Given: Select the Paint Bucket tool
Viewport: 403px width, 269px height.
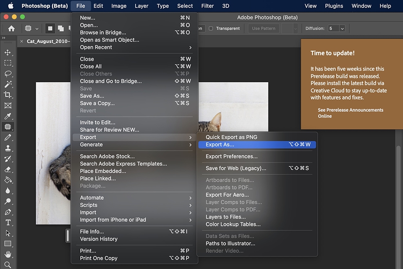Looking at the screenshot, I should (x=8, y=180).
